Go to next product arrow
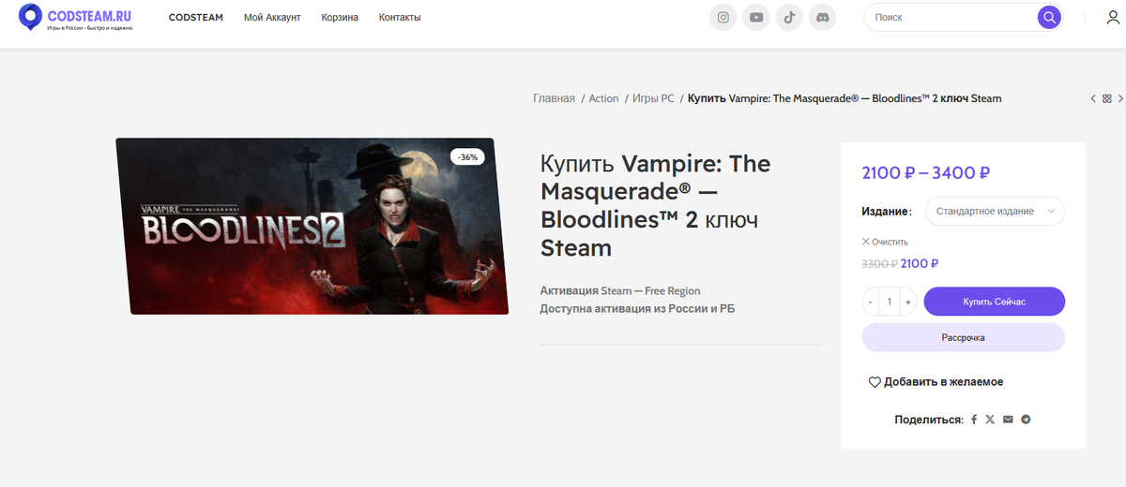1126x487 pixels. point(1120,98)
